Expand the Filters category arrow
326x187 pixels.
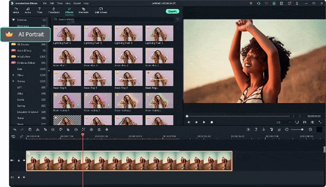point(13,75)
